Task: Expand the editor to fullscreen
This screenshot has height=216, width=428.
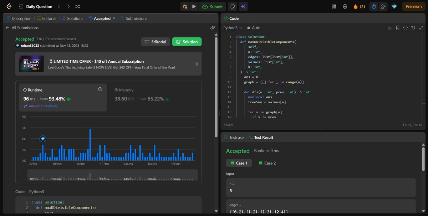Action: tap(421, 27)
